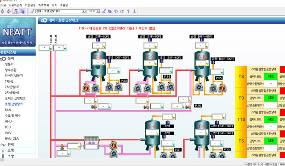Toggle T8 급탕모드 green 자동 indicator
The height and width of the screenshot is (166, 285).
click(271, 76)
